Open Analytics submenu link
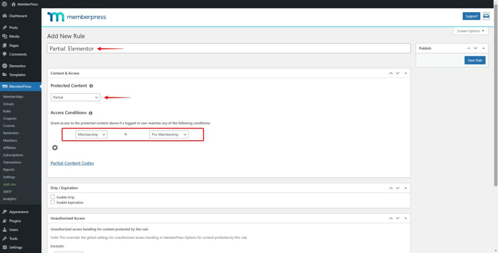The width and height of the screenshot is (498, 253). click(10, 199)
